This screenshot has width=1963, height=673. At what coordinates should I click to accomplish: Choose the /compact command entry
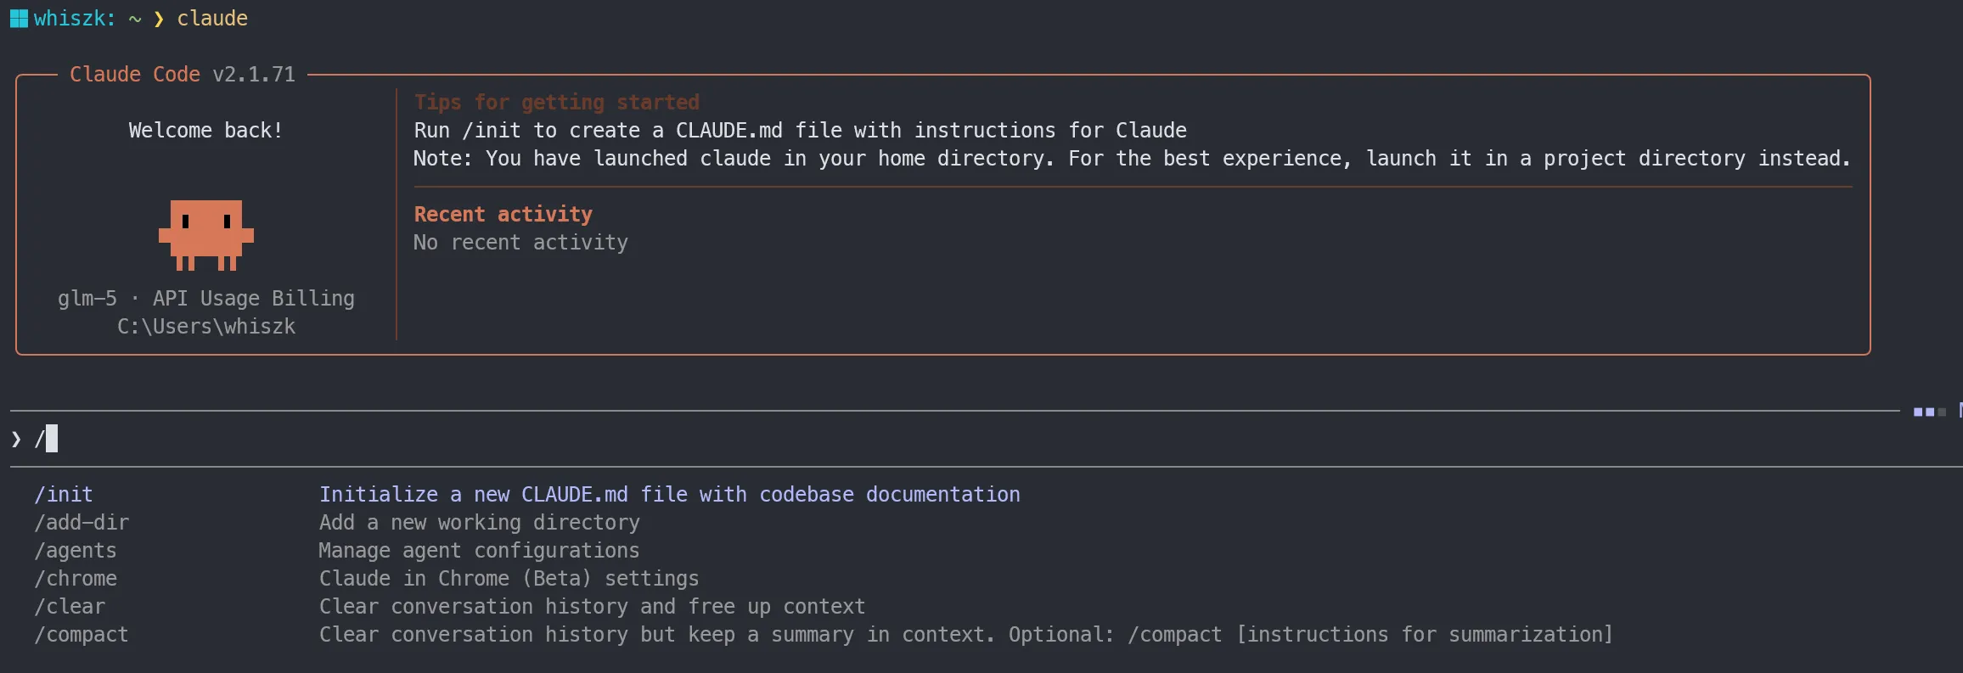[82, 634]
